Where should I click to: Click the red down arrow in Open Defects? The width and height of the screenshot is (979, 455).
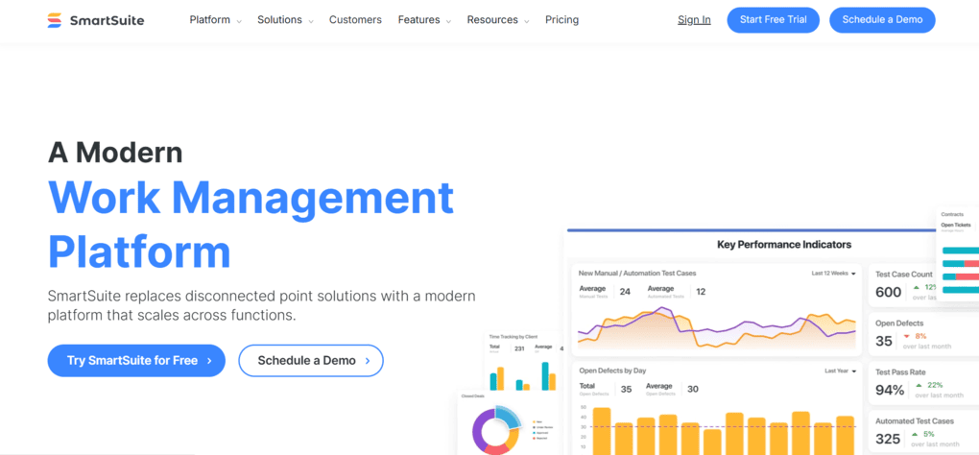pos(907,336)
